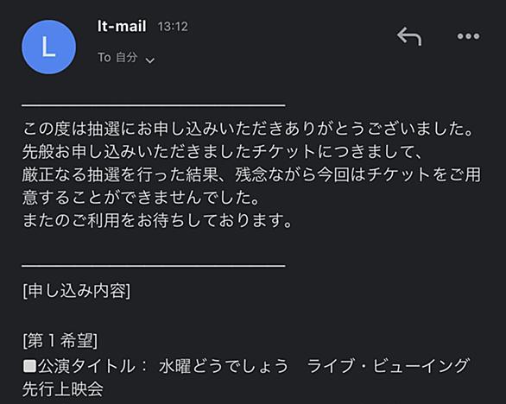Tap the 公演タイトル label text
Image resolution: width=506 pixels, height=404 pixels.
(x=86, y=366)
